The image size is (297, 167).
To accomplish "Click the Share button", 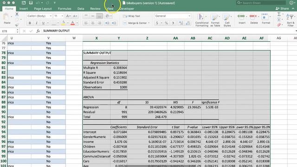I will point(282,8).
